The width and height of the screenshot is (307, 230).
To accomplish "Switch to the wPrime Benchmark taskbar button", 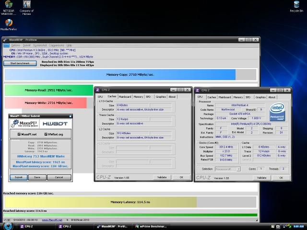I will pos(151,227).
